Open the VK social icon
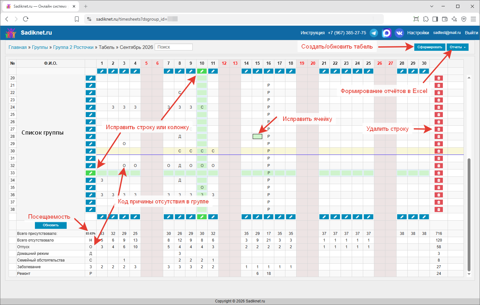Viewport: 480px width, 305px height. pos(399,33)
